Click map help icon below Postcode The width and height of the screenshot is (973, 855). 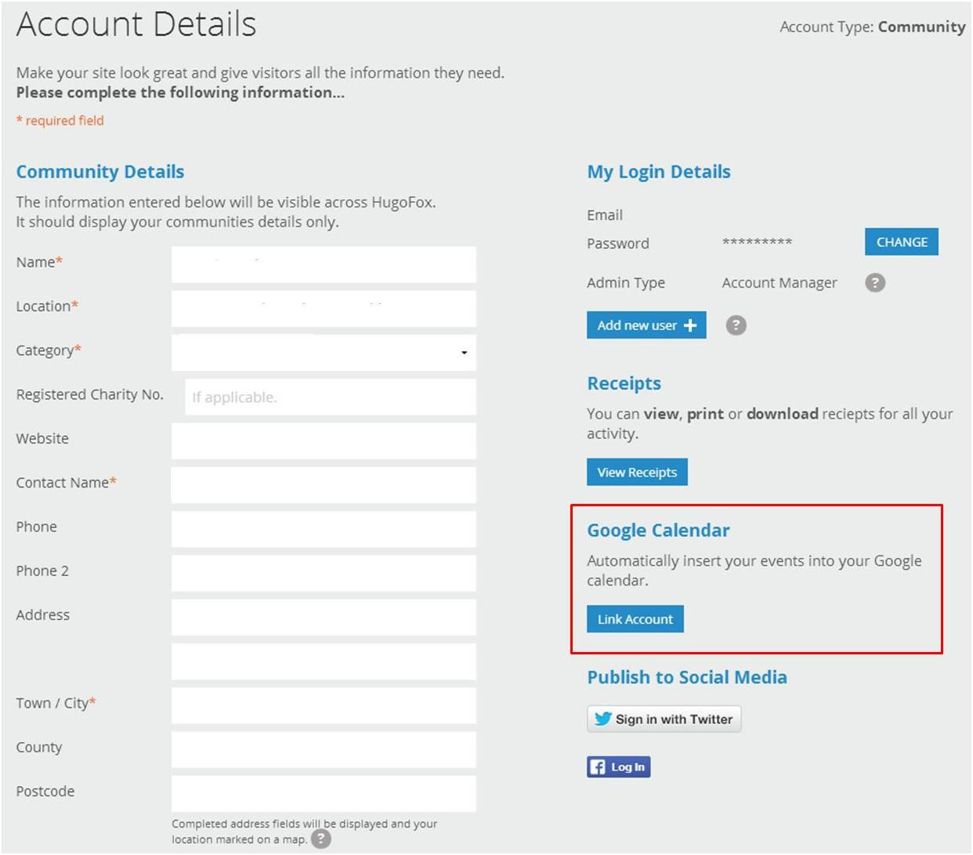point(320,839)
